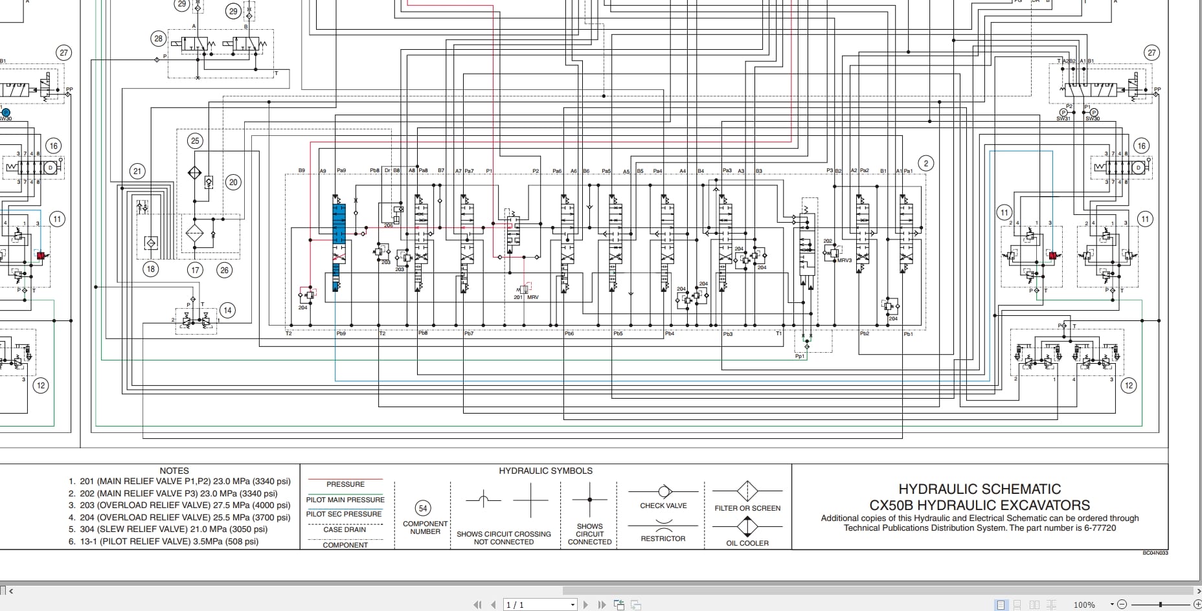
Task: Go to the next page
Action: coord(586,604)
